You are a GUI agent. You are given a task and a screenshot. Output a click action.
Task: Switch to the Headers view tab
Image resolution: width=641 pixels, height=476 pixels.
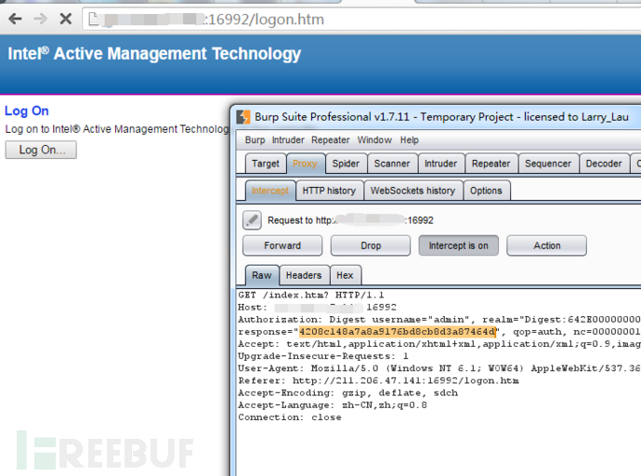[x=304, y=275]
